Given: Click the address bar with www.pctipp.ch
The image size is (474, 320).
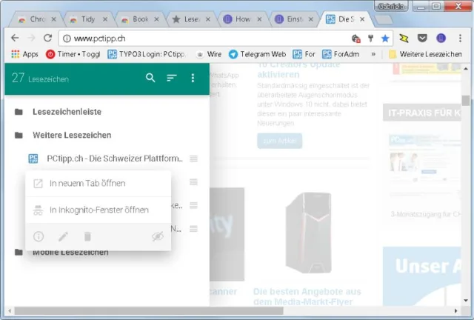Looking at the screenshot, I should click(206, 39).
